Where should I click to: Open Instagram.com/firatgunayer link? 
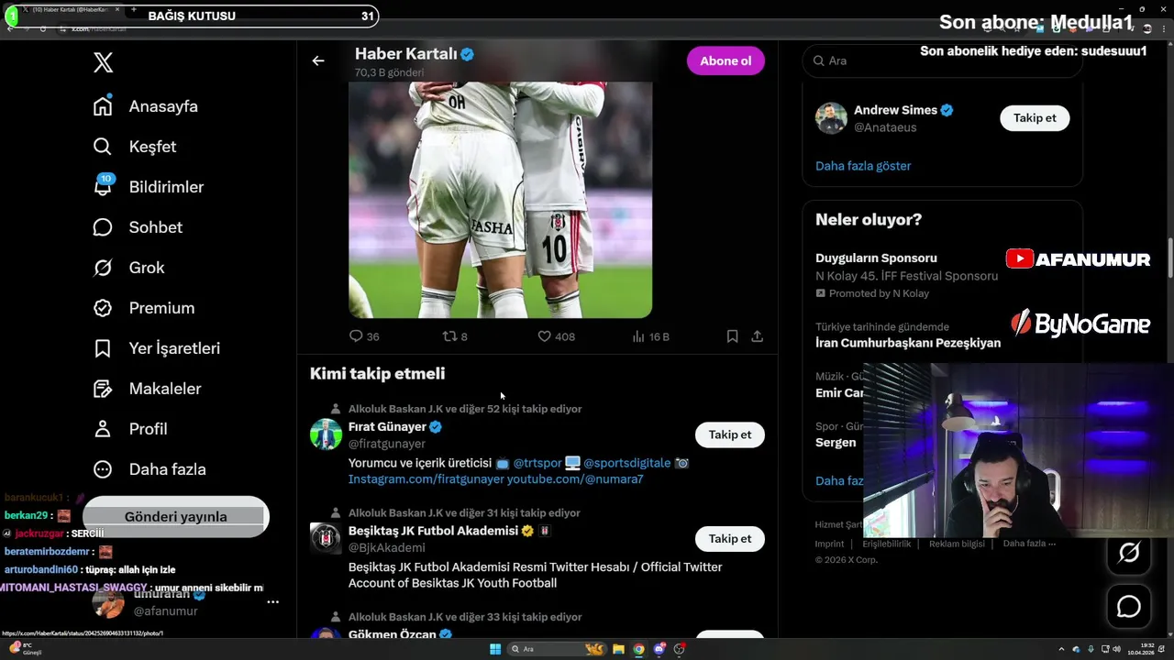point(426,478)
